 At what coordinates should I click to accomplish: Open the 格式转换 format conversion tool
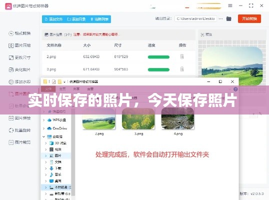coord(19,33)
